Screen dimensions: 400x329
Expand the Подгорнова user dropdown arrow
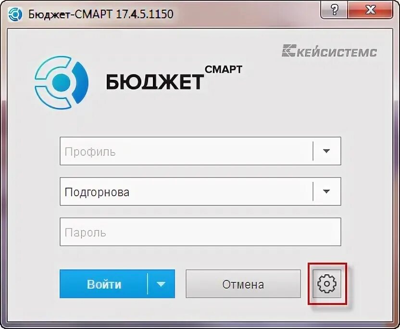(x=326, y=191)
